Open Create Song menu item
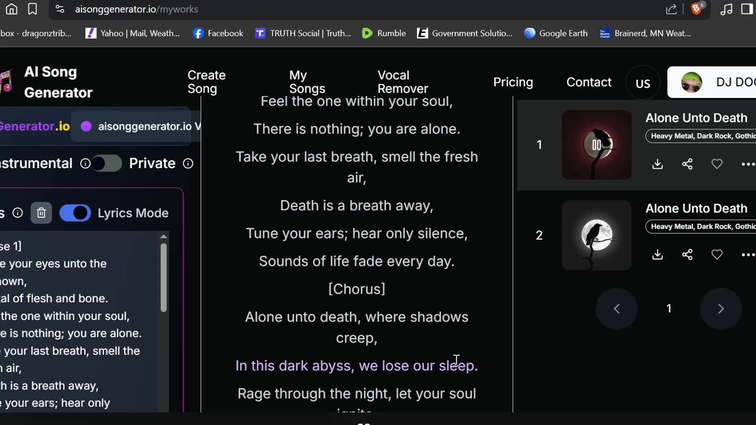The image size is (756, 425). pos(206,82)
